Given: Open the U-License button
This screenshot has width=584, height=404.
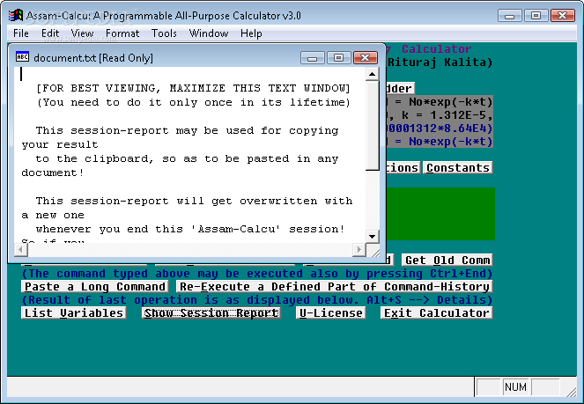Looking at the screenshot, I should [x=330, y=313].
